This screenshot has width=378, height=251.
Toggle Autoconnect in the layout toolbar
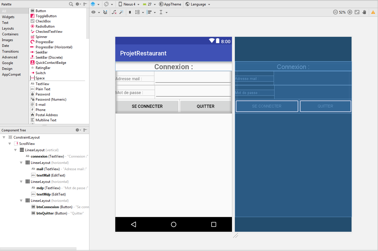105,12
